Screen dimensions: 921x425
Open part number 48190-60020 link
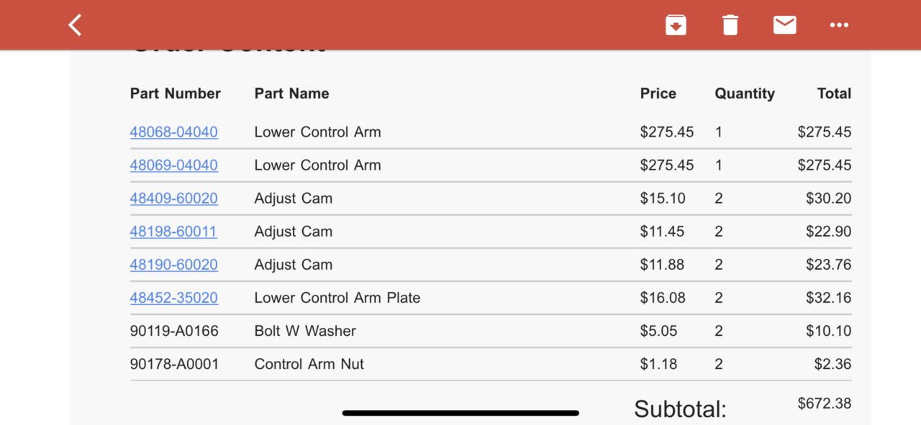pos(173,265)
